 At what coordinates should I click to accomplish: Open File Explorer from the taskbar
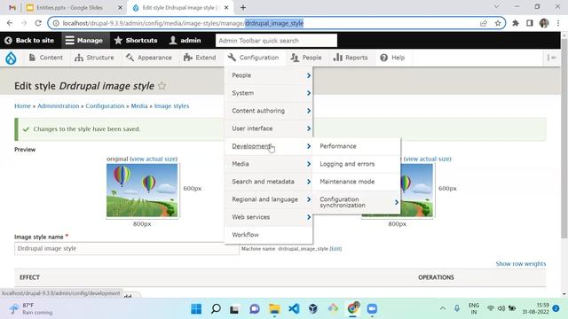coord(274,308)
